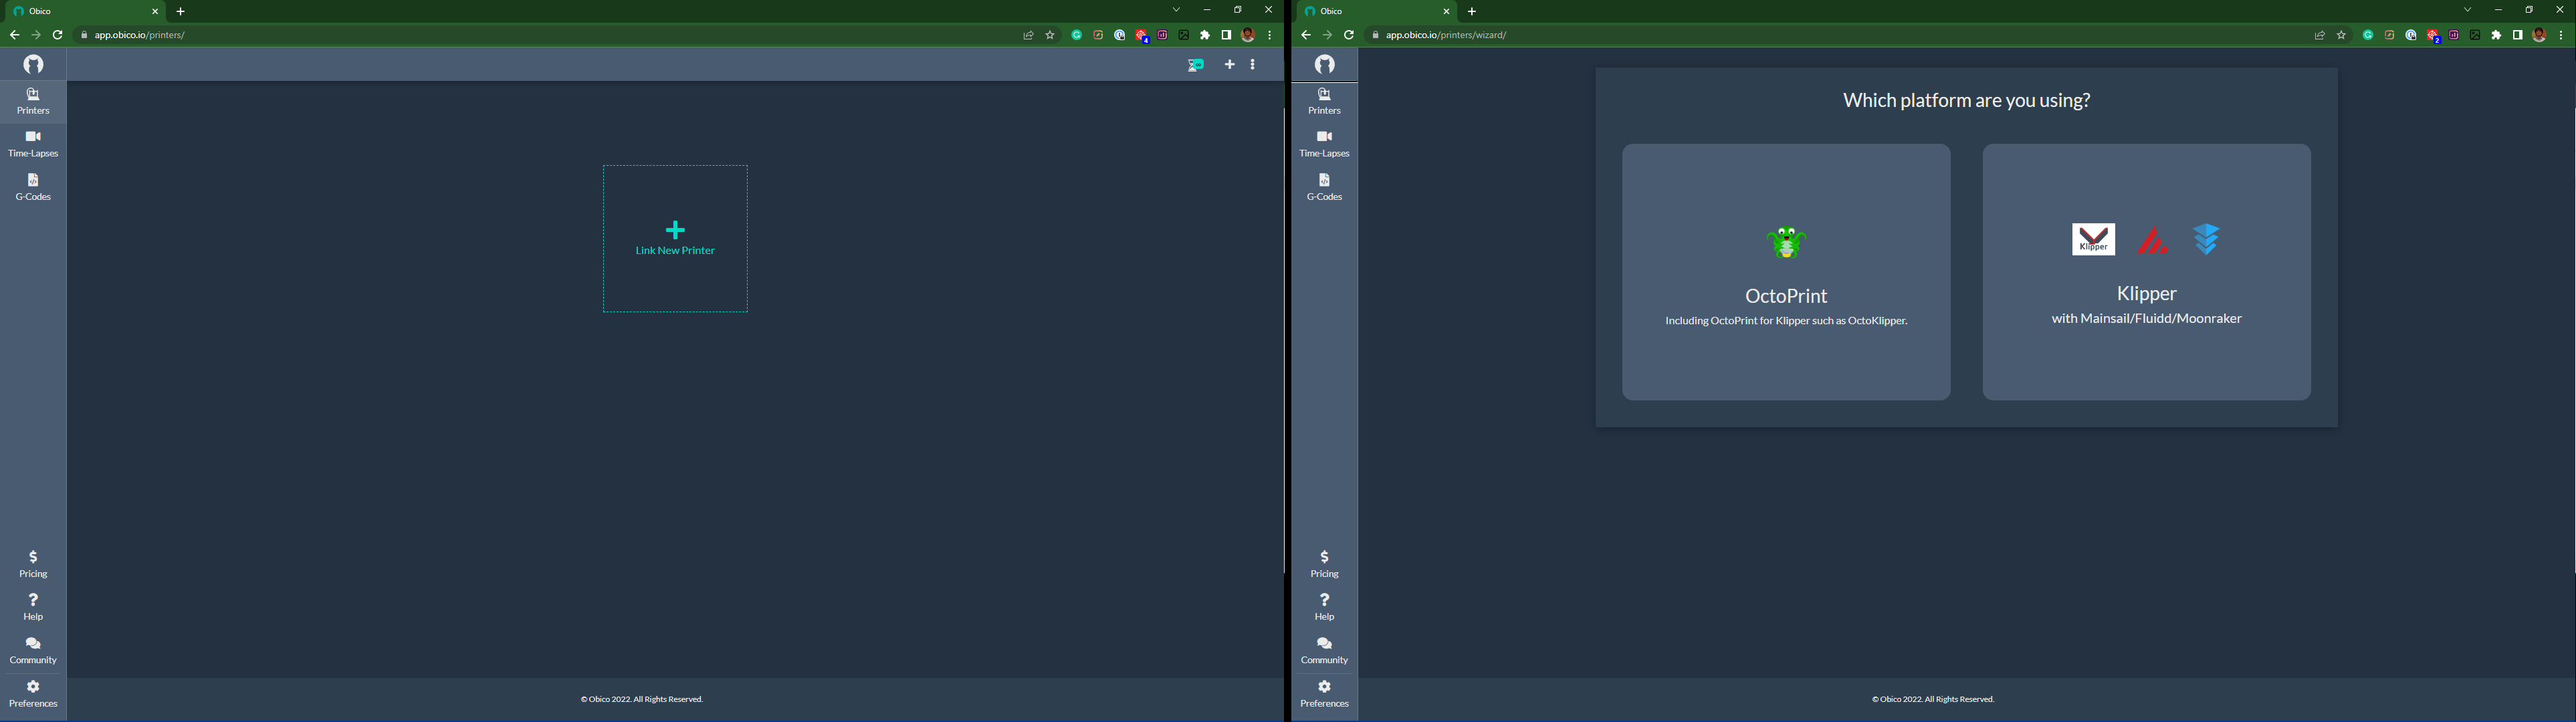Viewport: 2576px width, 722px height.
Task: Open Help in the left window sidebar
Action: tap(33, 607)
